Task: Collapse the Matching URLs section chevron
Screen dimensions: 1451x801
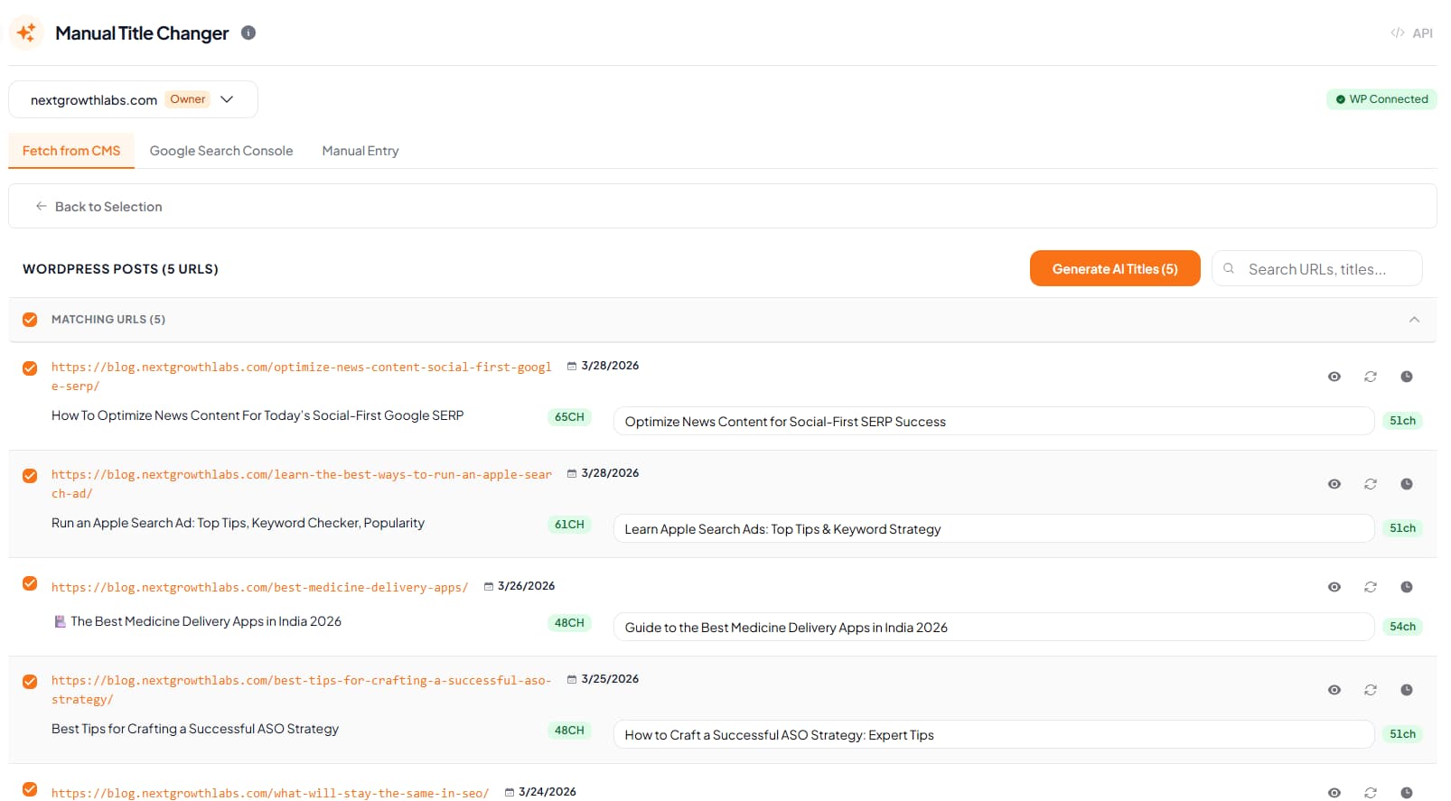Action: tap(1414, 320)
